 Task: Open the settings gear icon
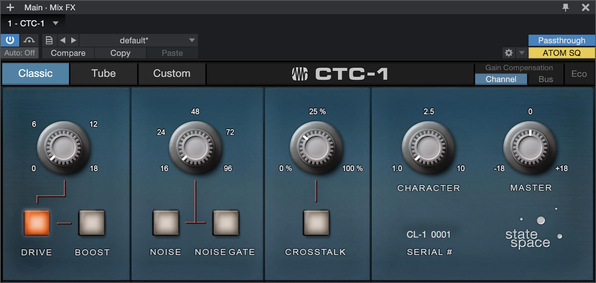coord(509,53)
